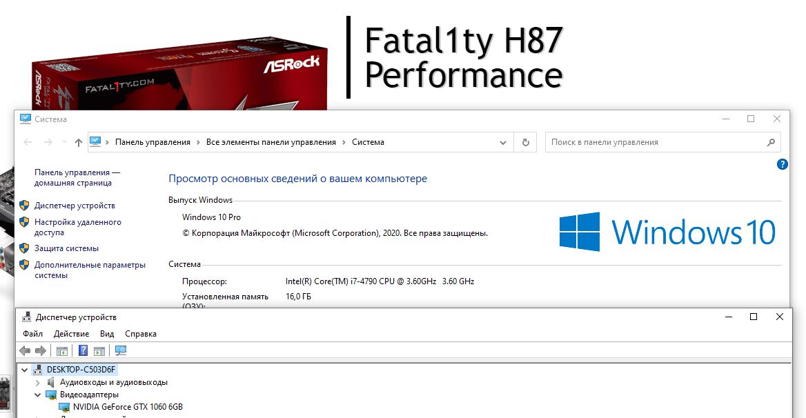The width and height of the screenshot is (806, 418).
Task: Open help with the blue question mark
Action: pyautogui.click(x=782, y=164)
